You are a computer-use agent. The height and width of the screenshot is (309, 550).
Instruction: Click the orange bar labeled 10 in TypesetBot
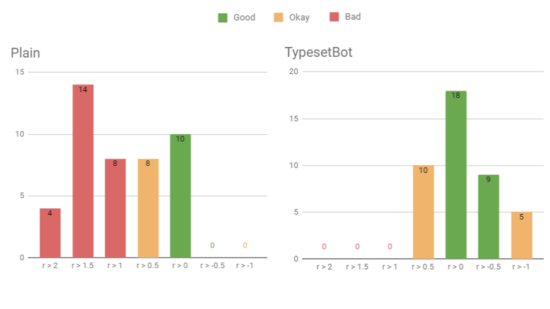[x=423, y=212]
